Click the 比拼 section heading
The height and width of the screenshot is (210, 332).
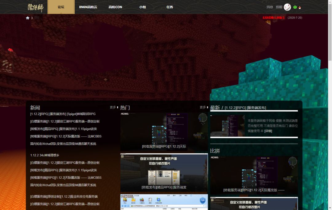(215, 151)
